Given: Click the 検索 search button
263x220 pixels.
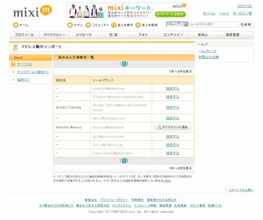Looking at the screenshot, I should pos(246,25).
